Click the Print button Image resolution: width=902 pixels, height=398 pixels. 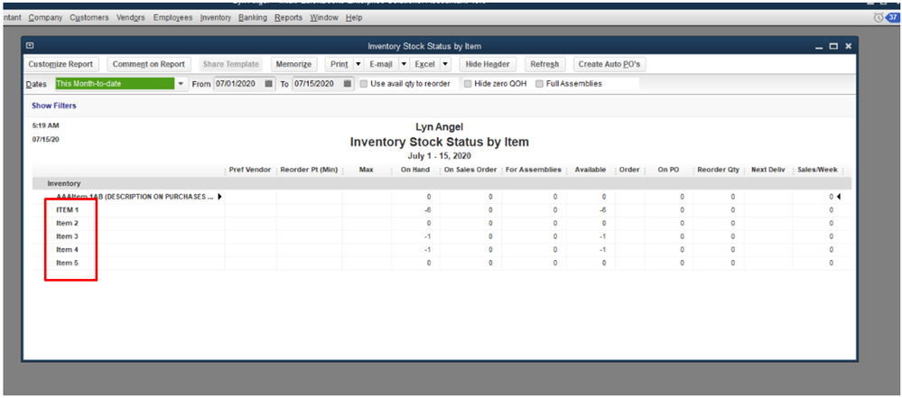click(339, 64)
